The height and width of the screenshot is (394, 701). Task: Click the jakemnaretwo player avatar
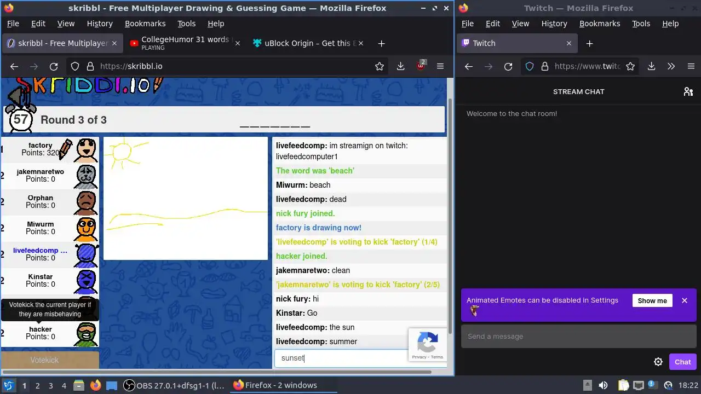tap(87, 176)
